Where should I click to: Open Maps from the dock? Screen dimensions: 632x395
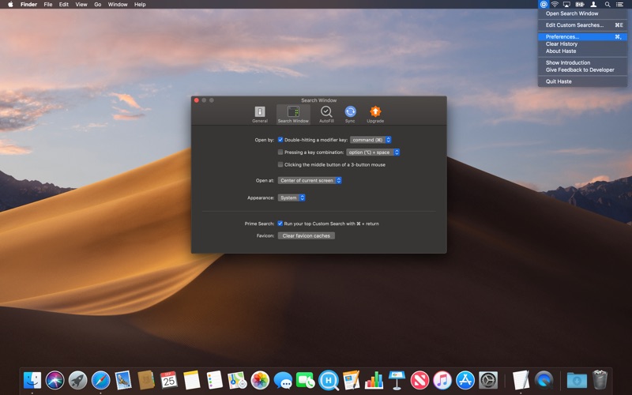pos(237,380)
